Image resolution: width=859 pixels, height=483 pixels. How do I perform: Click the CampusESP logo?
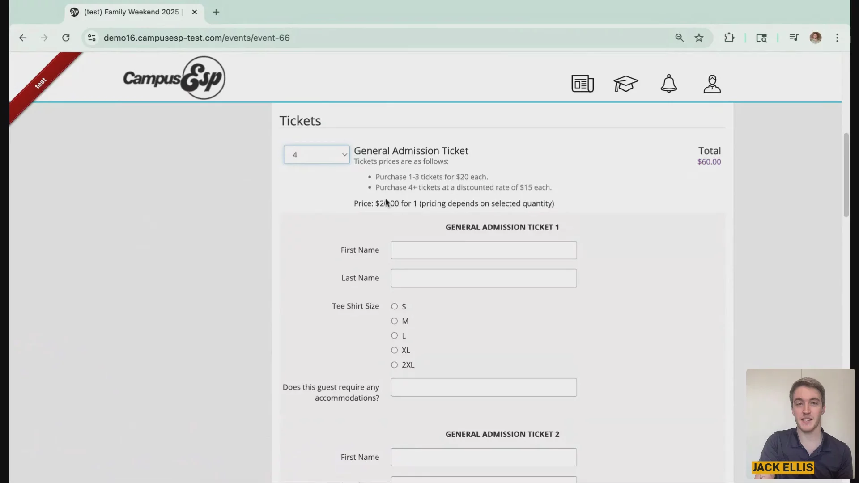(x=174, y=78)
